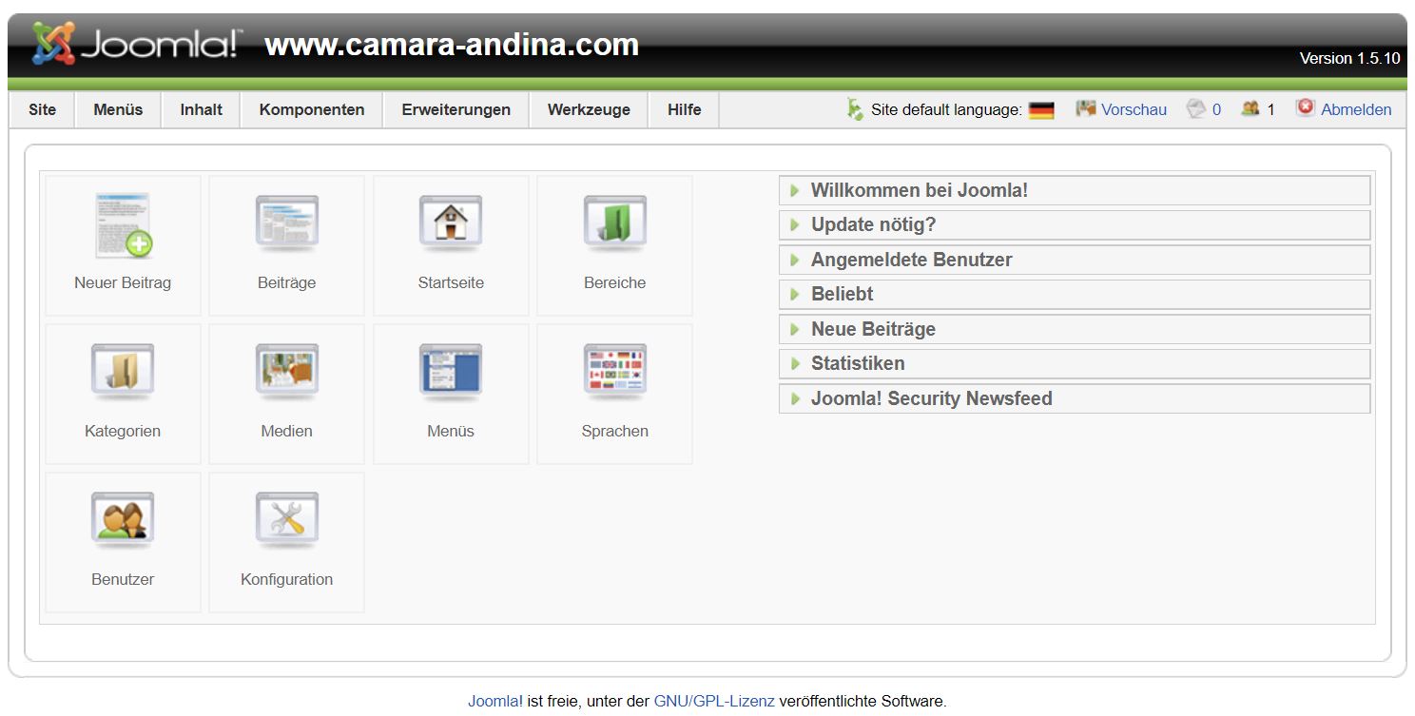Click the logged-in users icon
The width and height of the screenshot is (1415, 716).
(1250, 108)
